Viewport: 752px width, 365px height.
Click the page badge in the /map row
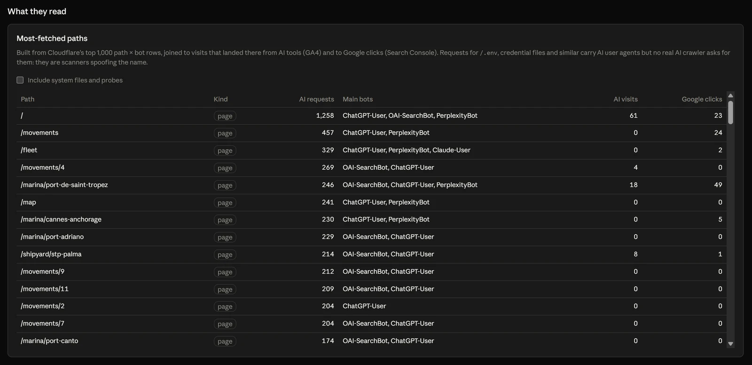(x=225, y=203)
